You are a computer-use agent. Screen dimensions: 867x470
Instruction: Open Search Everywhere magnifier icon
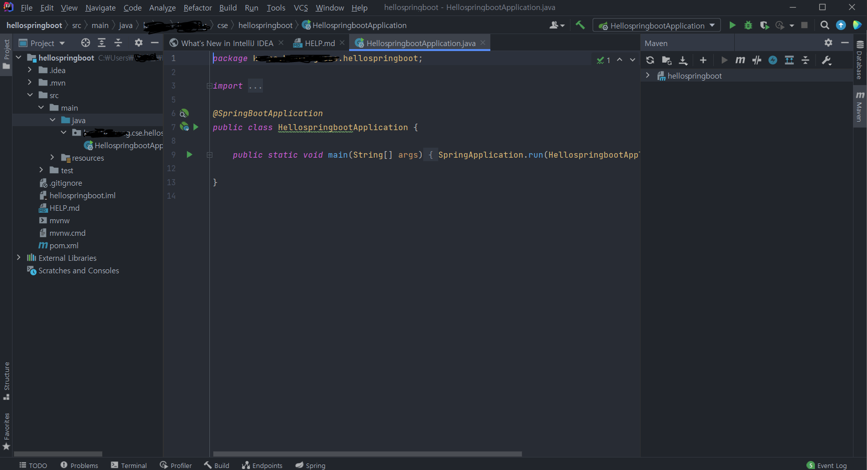tap(824, 26)
